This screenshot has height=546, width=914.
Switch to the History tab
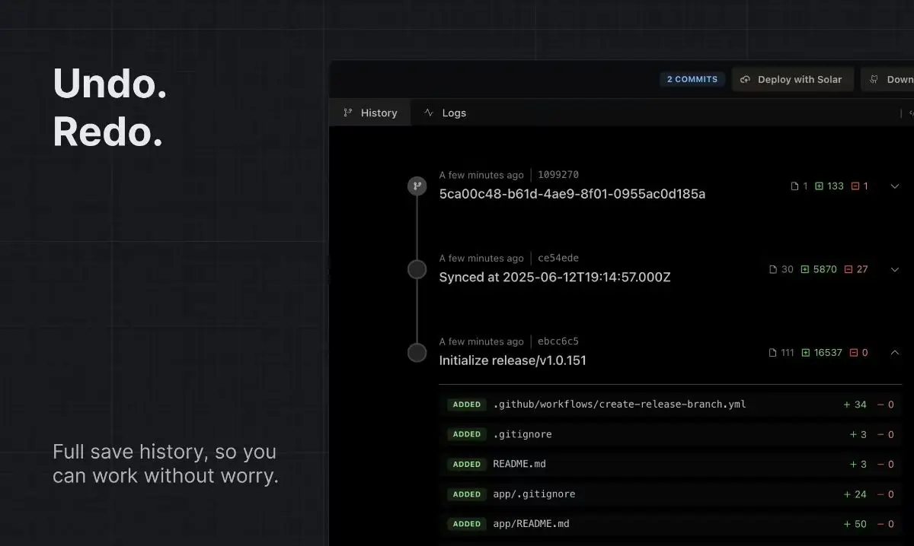370,113
